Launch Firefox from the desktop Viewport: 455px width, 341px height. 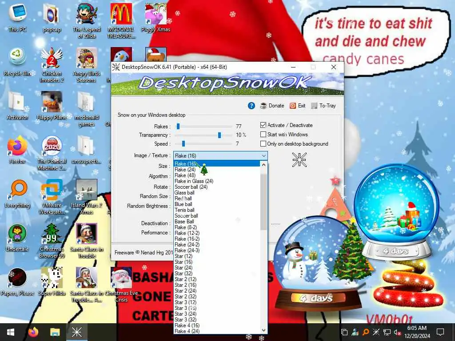point(17,149)
